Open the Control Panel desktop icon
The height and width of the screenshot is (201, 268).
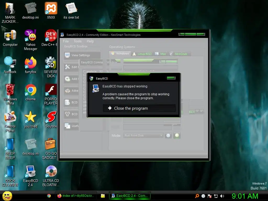(x=10, y=122)
